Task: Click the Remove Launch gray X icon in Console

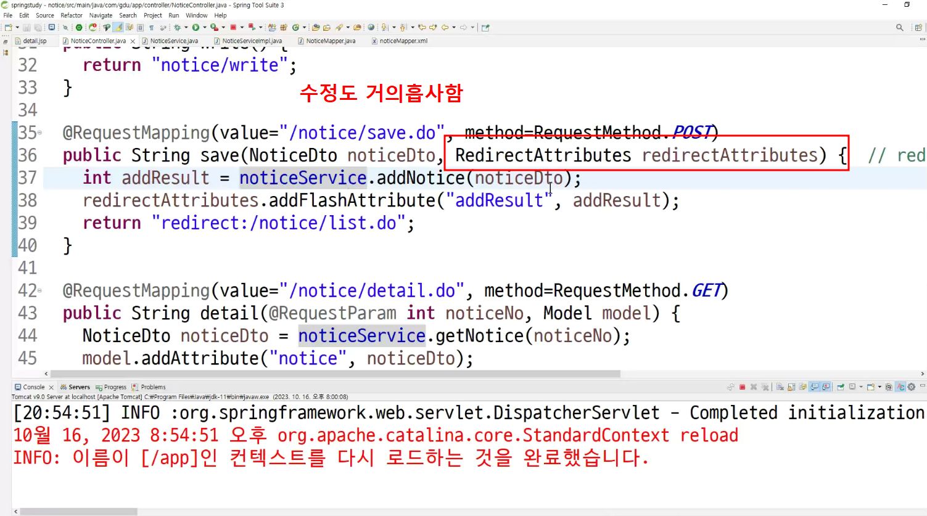Action: pos(754,387)
